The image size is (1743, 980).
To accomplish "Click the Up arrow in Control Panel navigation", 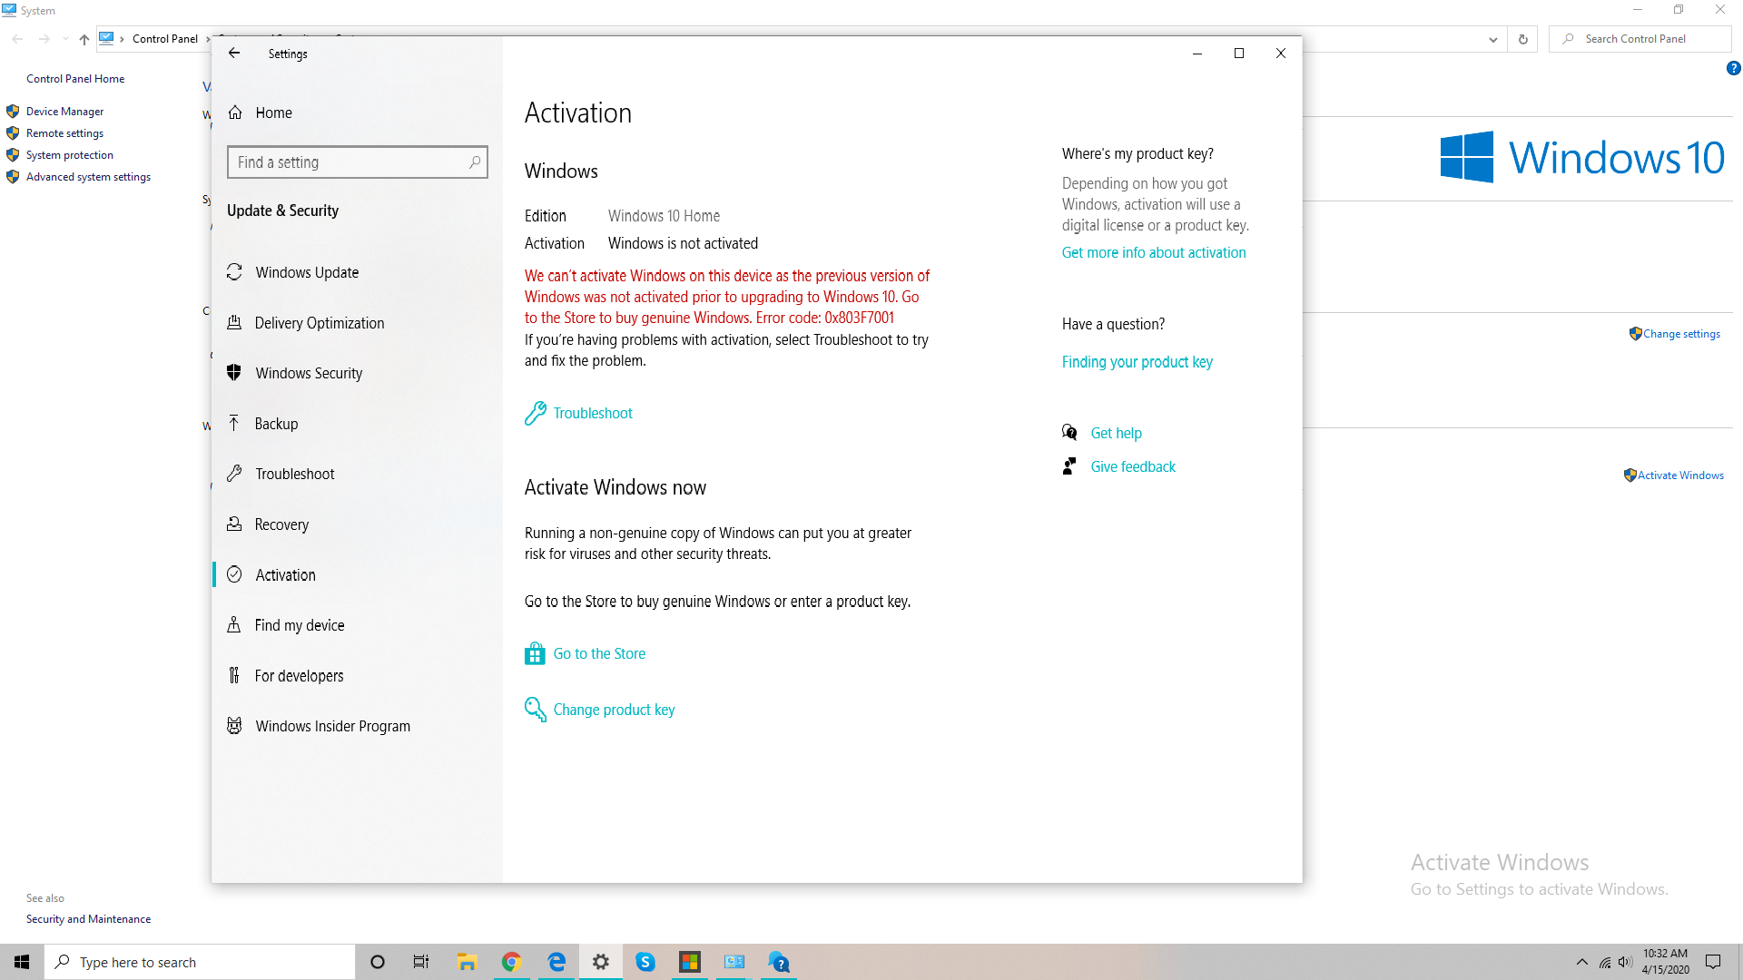I will 84,39.
